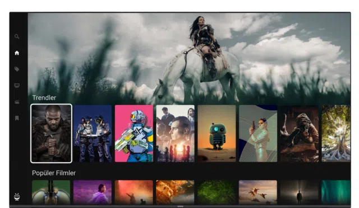The image size is (359, 208).
Task: Open the tag icon in sidebar
Action: (17, 69)
